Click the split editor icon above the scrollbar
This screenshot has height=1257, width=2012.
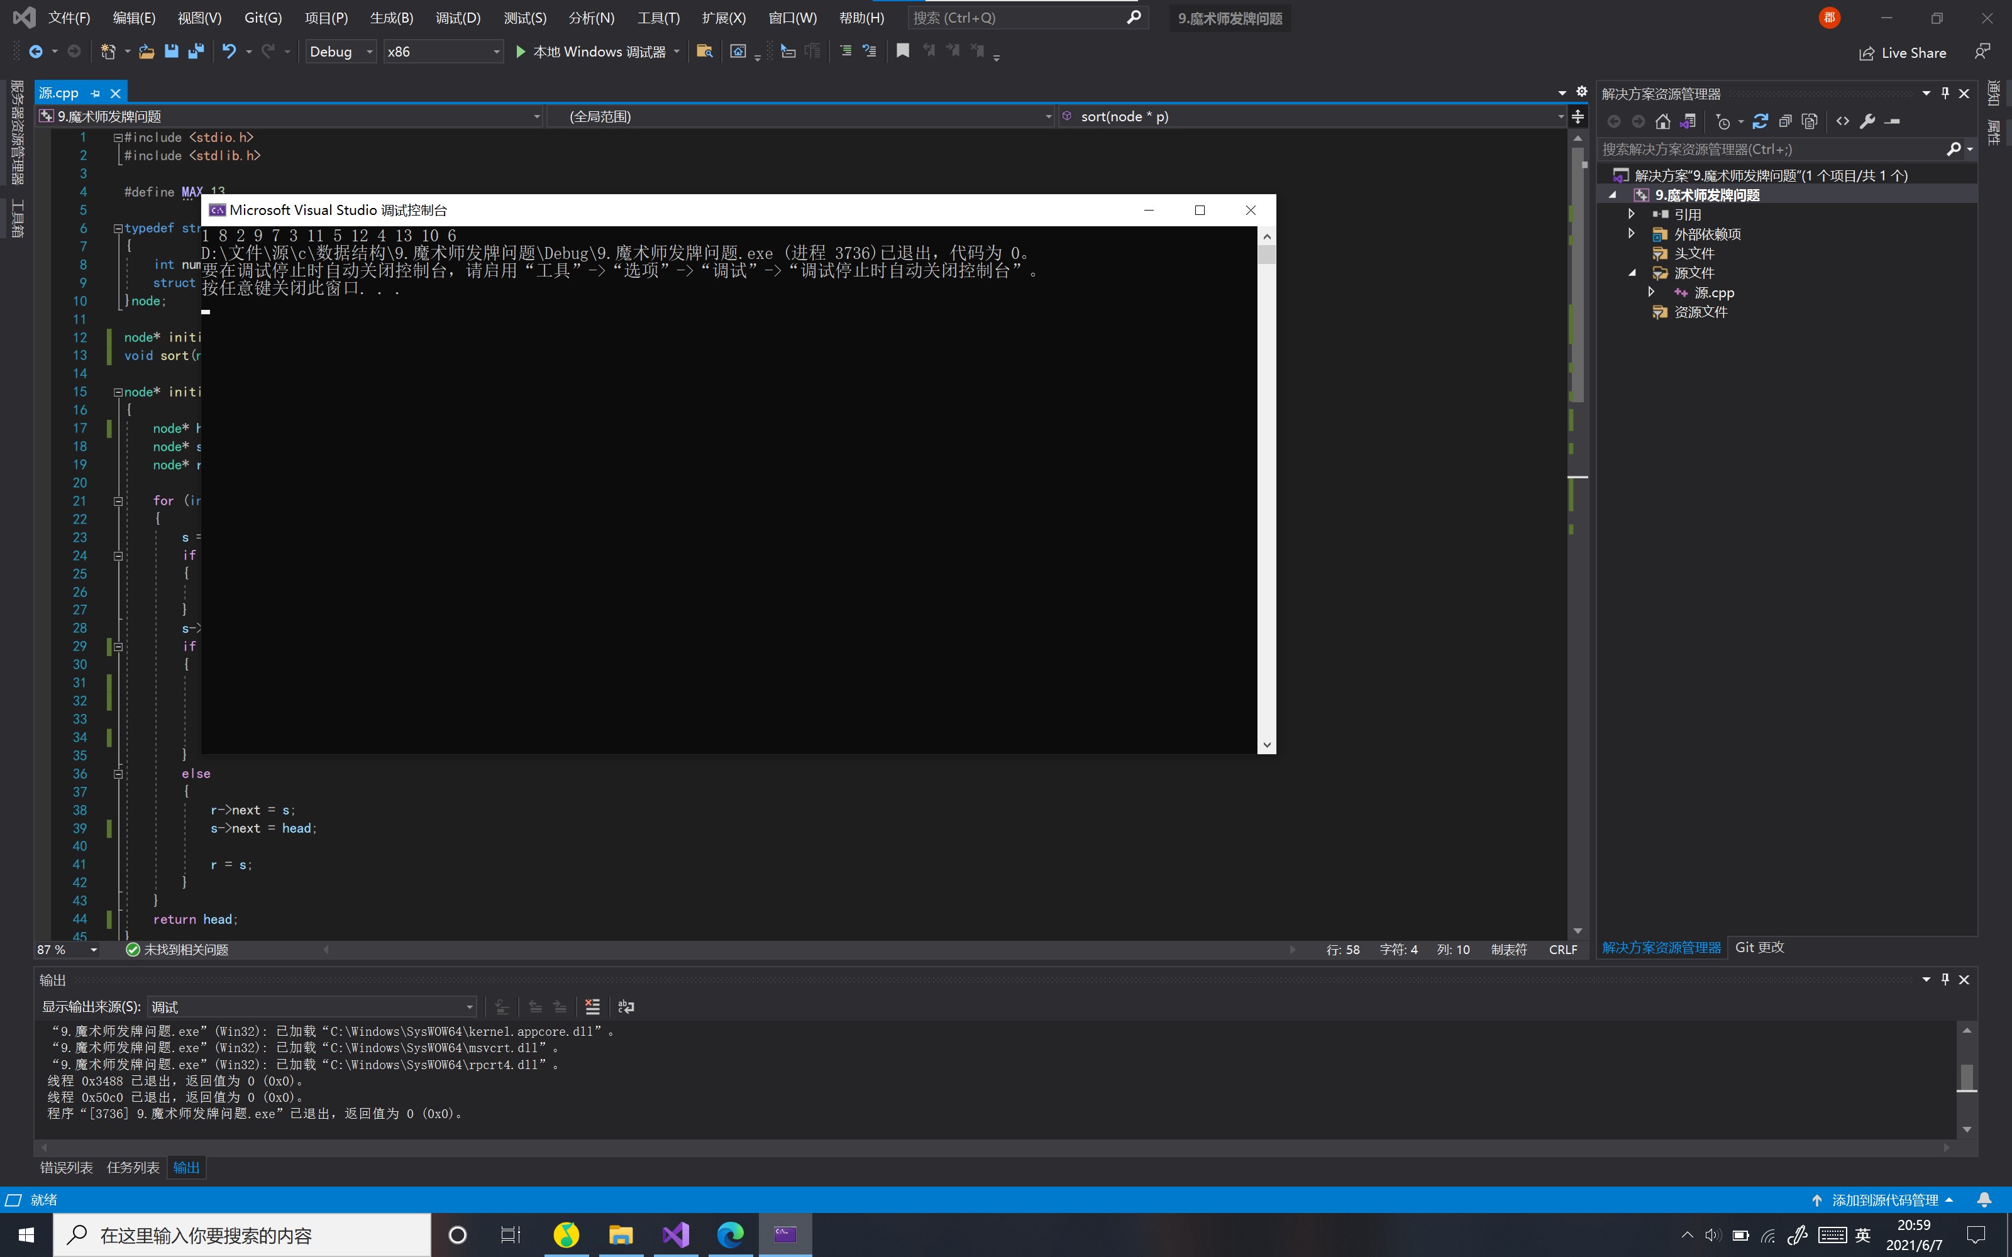click(x=1577, y=116)
